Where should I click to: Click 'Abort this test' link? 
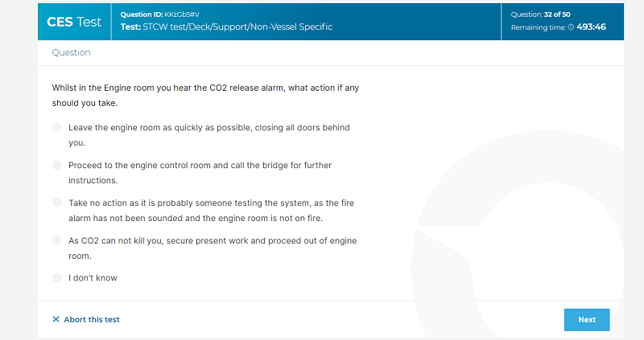click(x=92, y=319)
